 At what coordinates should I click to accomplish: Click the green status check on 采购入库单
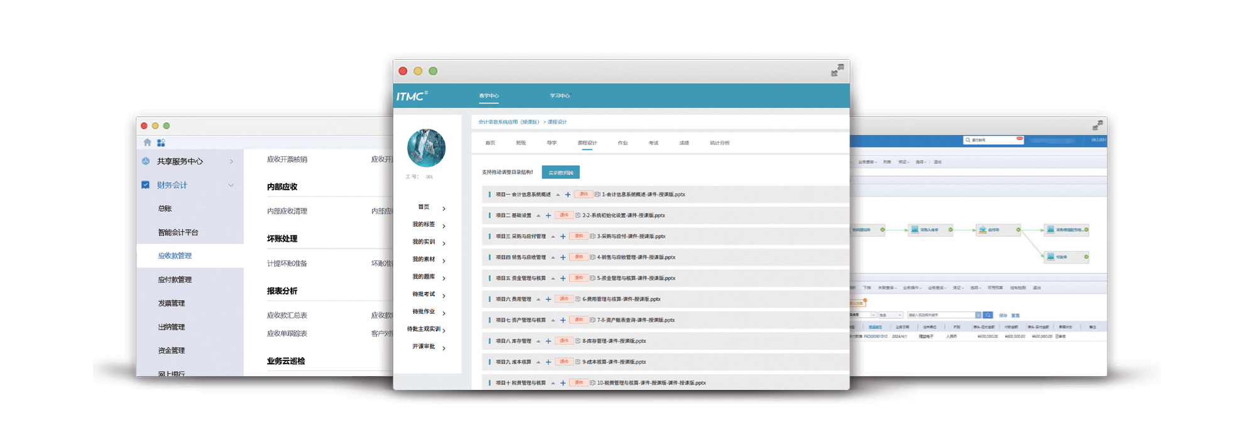(951, 230)
